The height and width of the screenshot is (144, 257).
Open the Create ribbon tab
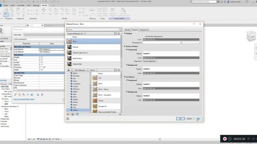5,5
